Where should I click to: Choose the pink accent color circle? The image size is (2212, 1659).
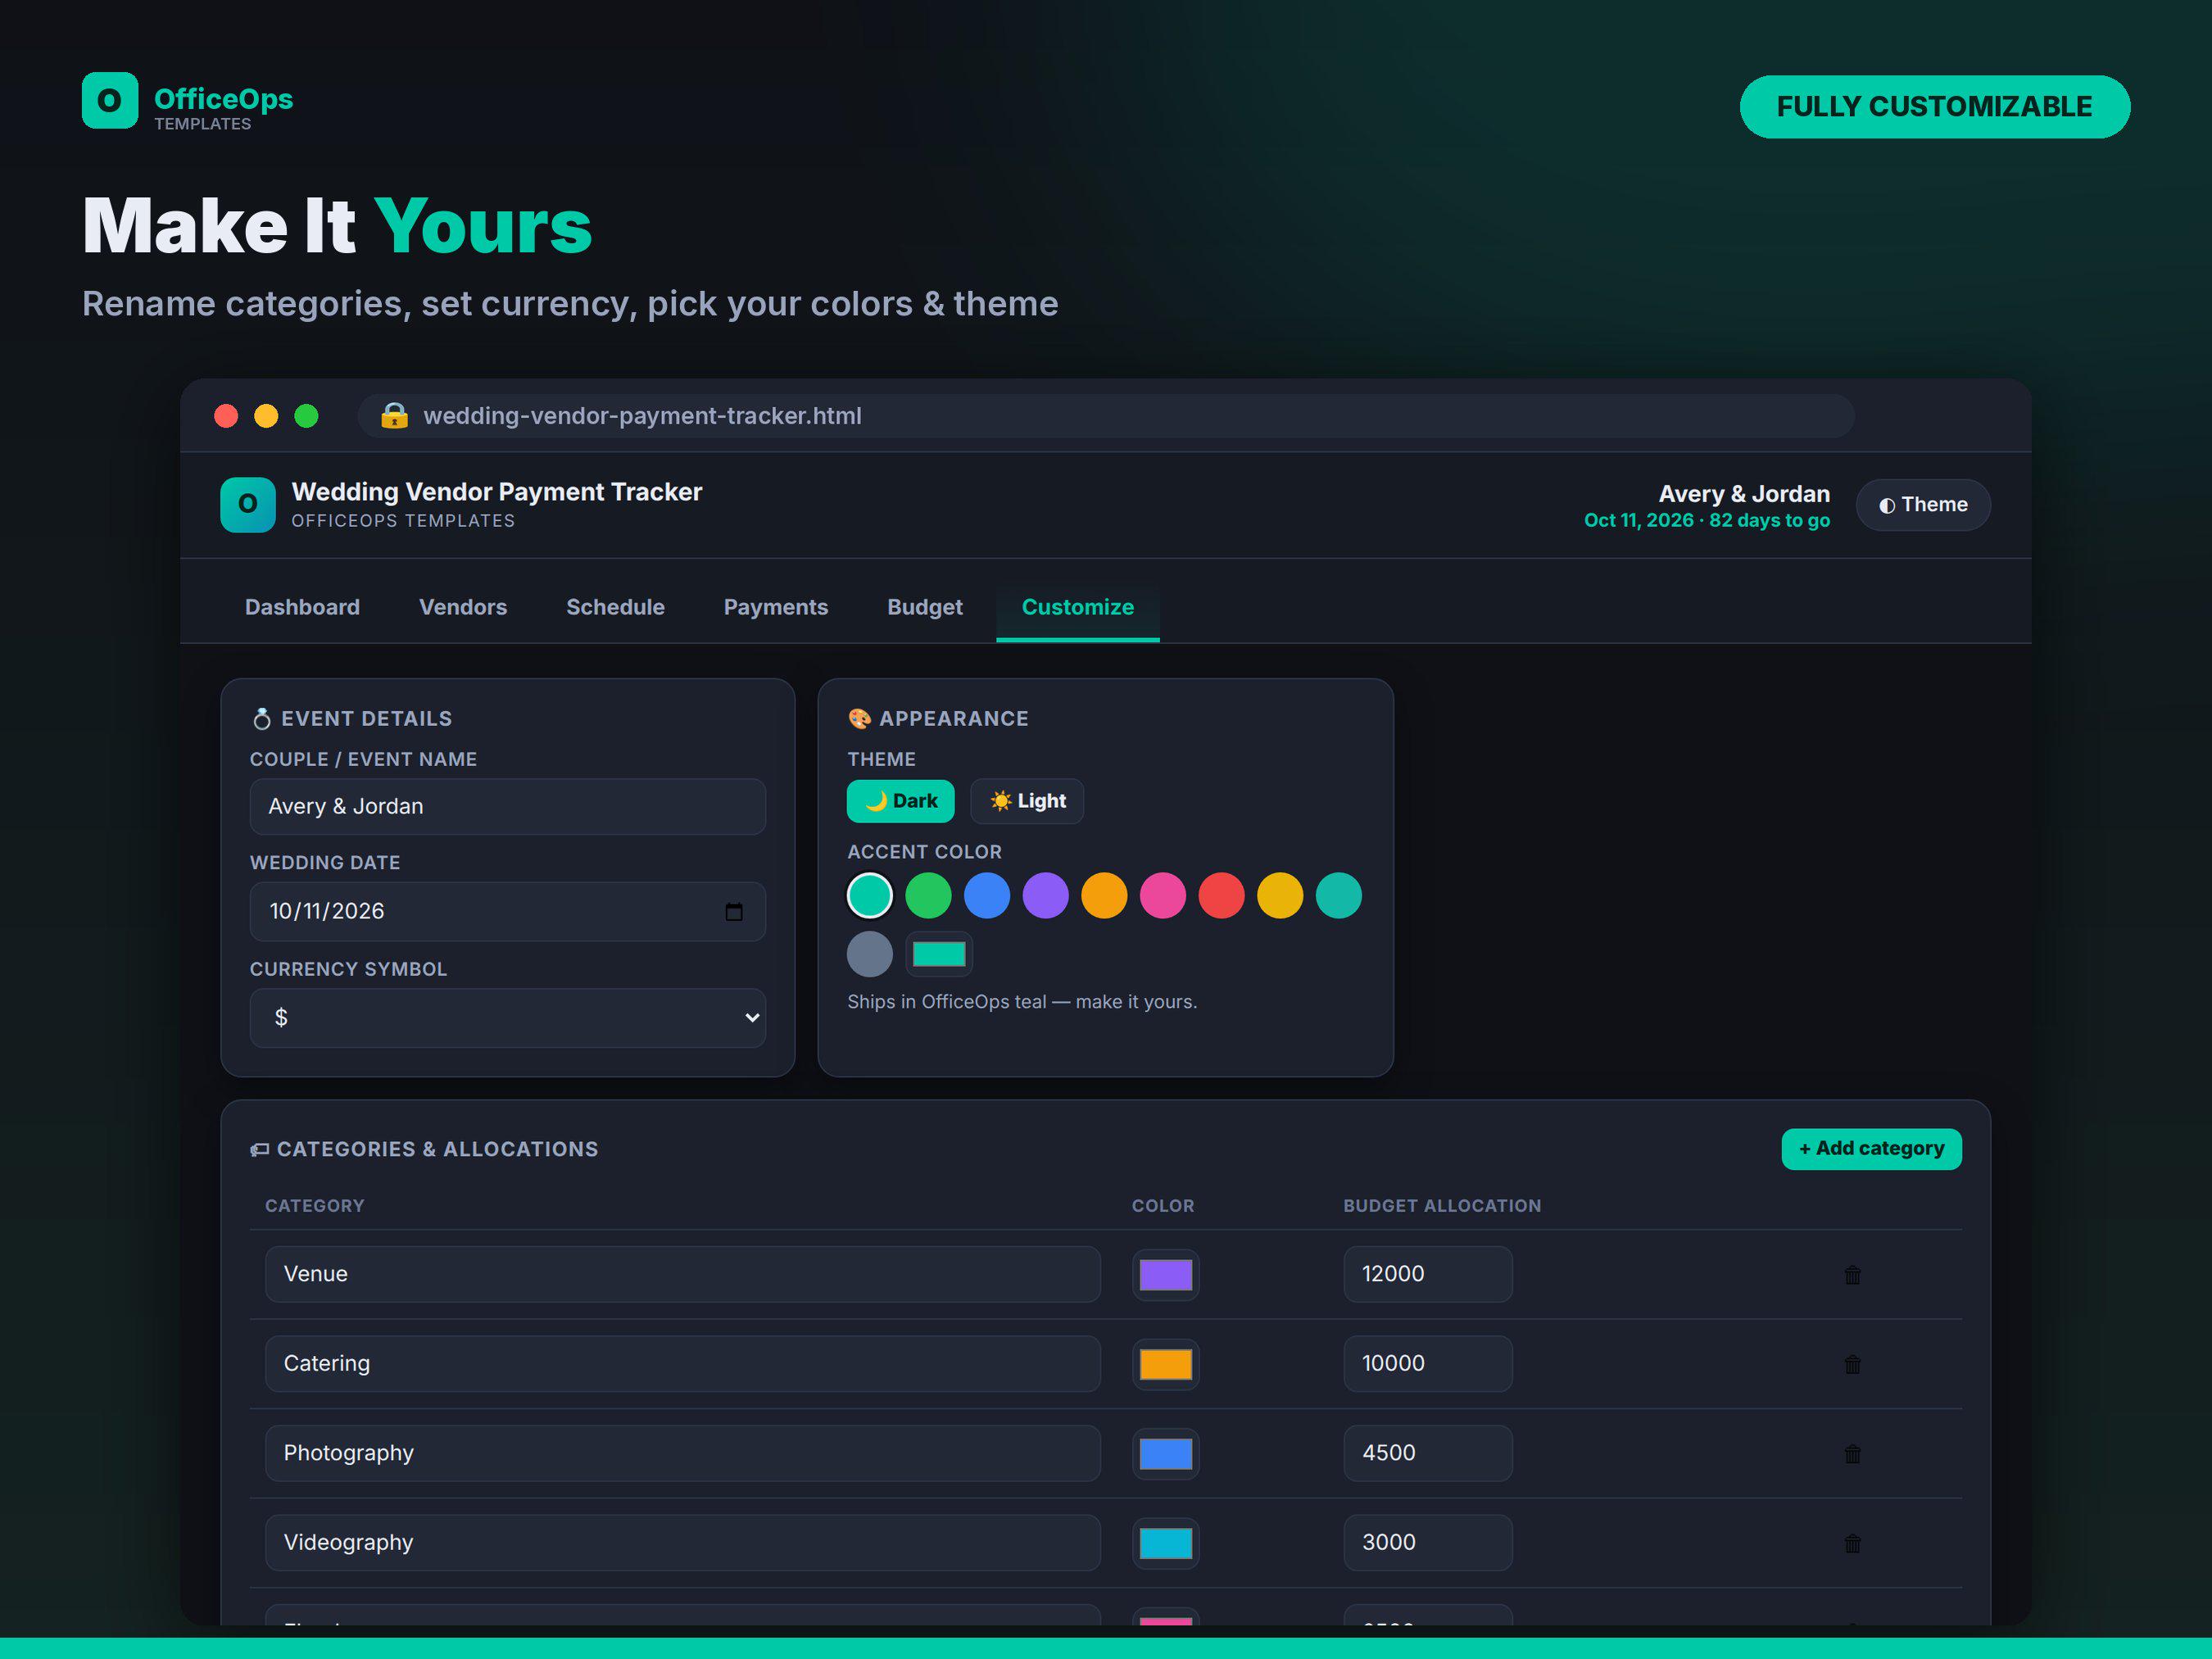(1163, 895)
